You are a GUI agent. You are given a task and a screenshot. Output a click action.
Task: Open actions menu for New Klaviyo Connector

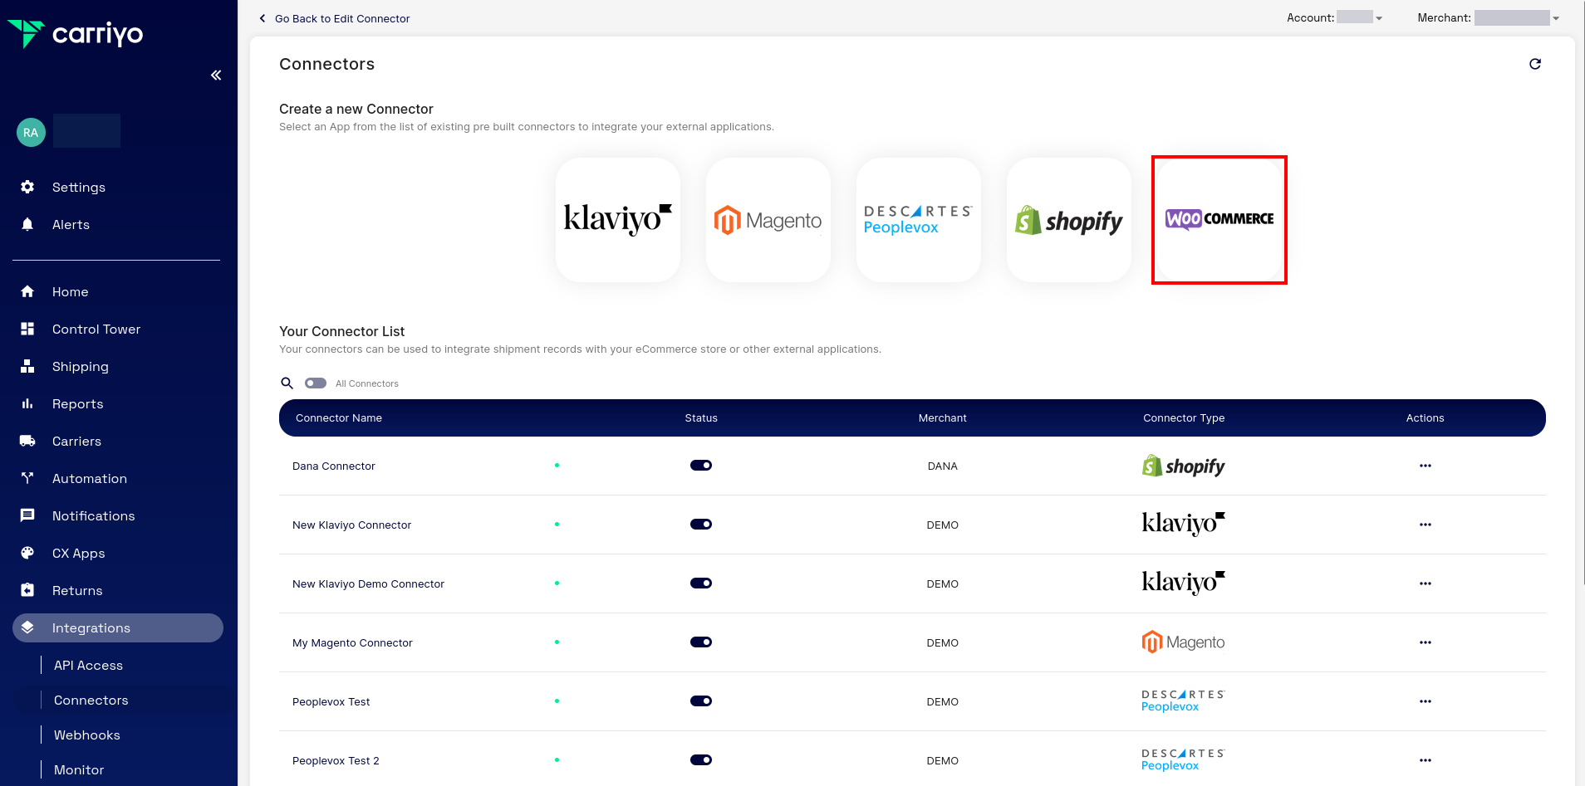1426,525
